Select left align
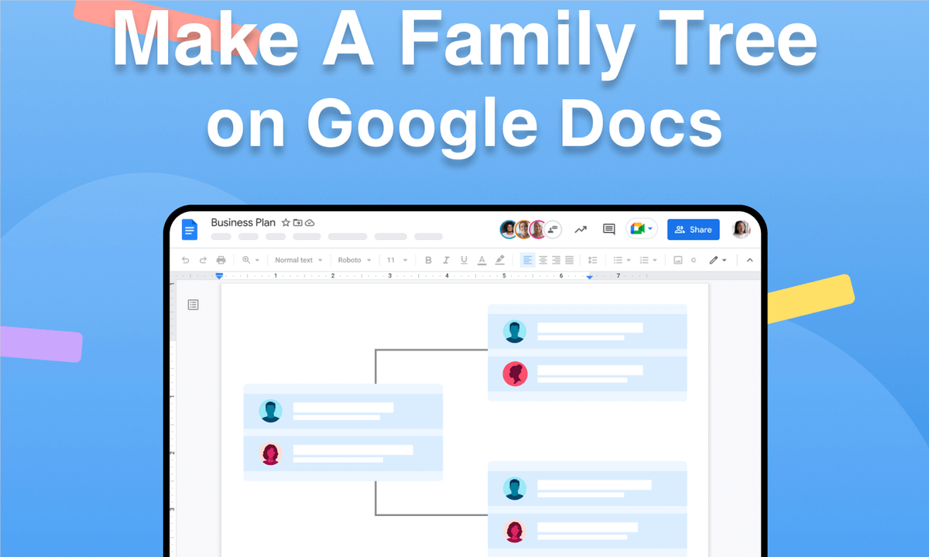Screen dimensions: 929x557 coord(527,260)
